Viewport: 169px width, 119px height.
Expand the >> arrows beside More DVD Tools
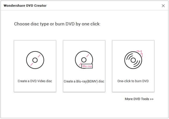pyautogui.click(x=151, y=99)
